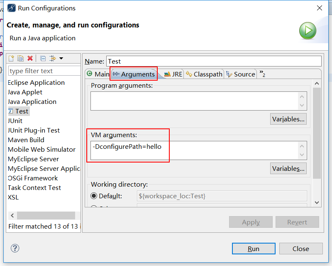Image resolution: width=332 pixels, height=266 pixels.
Task: Click Variables button under Program arguments
Action: 288,119
